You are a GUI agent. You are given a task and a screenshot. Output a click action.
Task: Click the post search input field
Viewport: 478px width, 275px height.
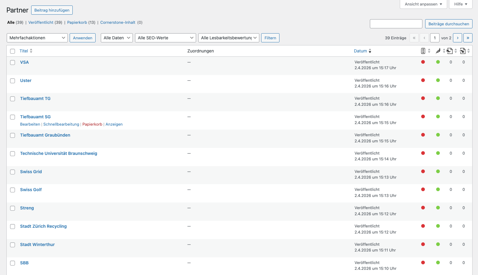click(396, 24)
